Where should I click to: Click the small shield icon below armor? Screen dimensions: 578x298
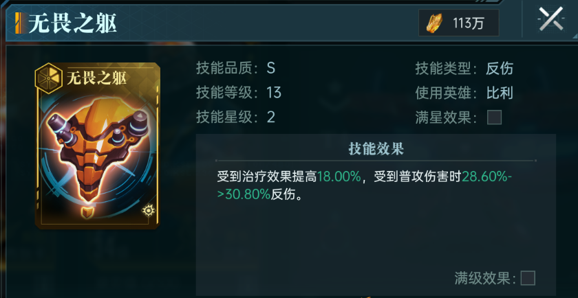pos(87,212)
